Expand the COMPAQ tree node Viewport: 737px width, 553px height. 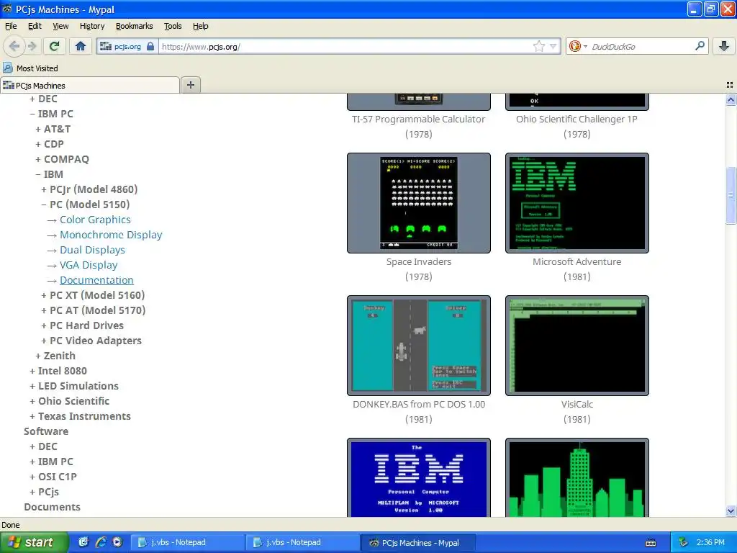click(63, 159)
